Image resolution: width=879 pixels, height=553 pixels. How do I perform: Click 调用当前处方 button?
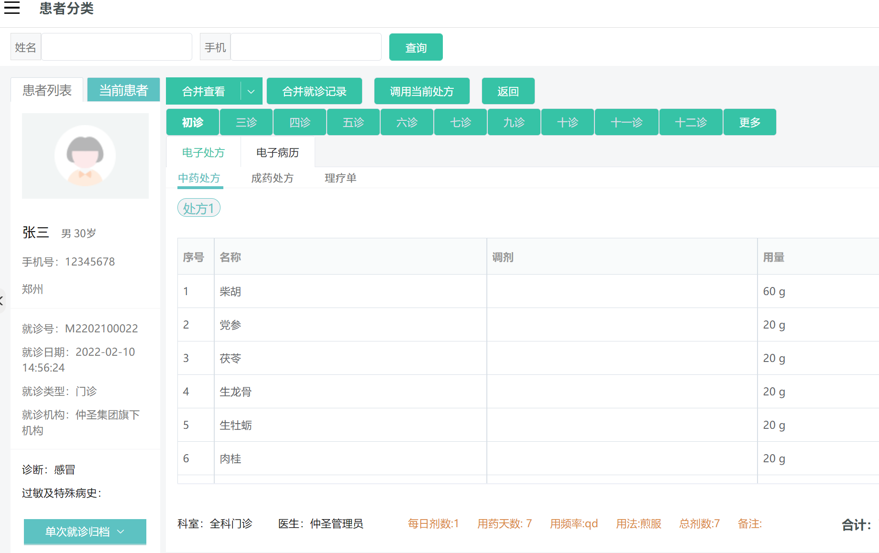point(422,91)
